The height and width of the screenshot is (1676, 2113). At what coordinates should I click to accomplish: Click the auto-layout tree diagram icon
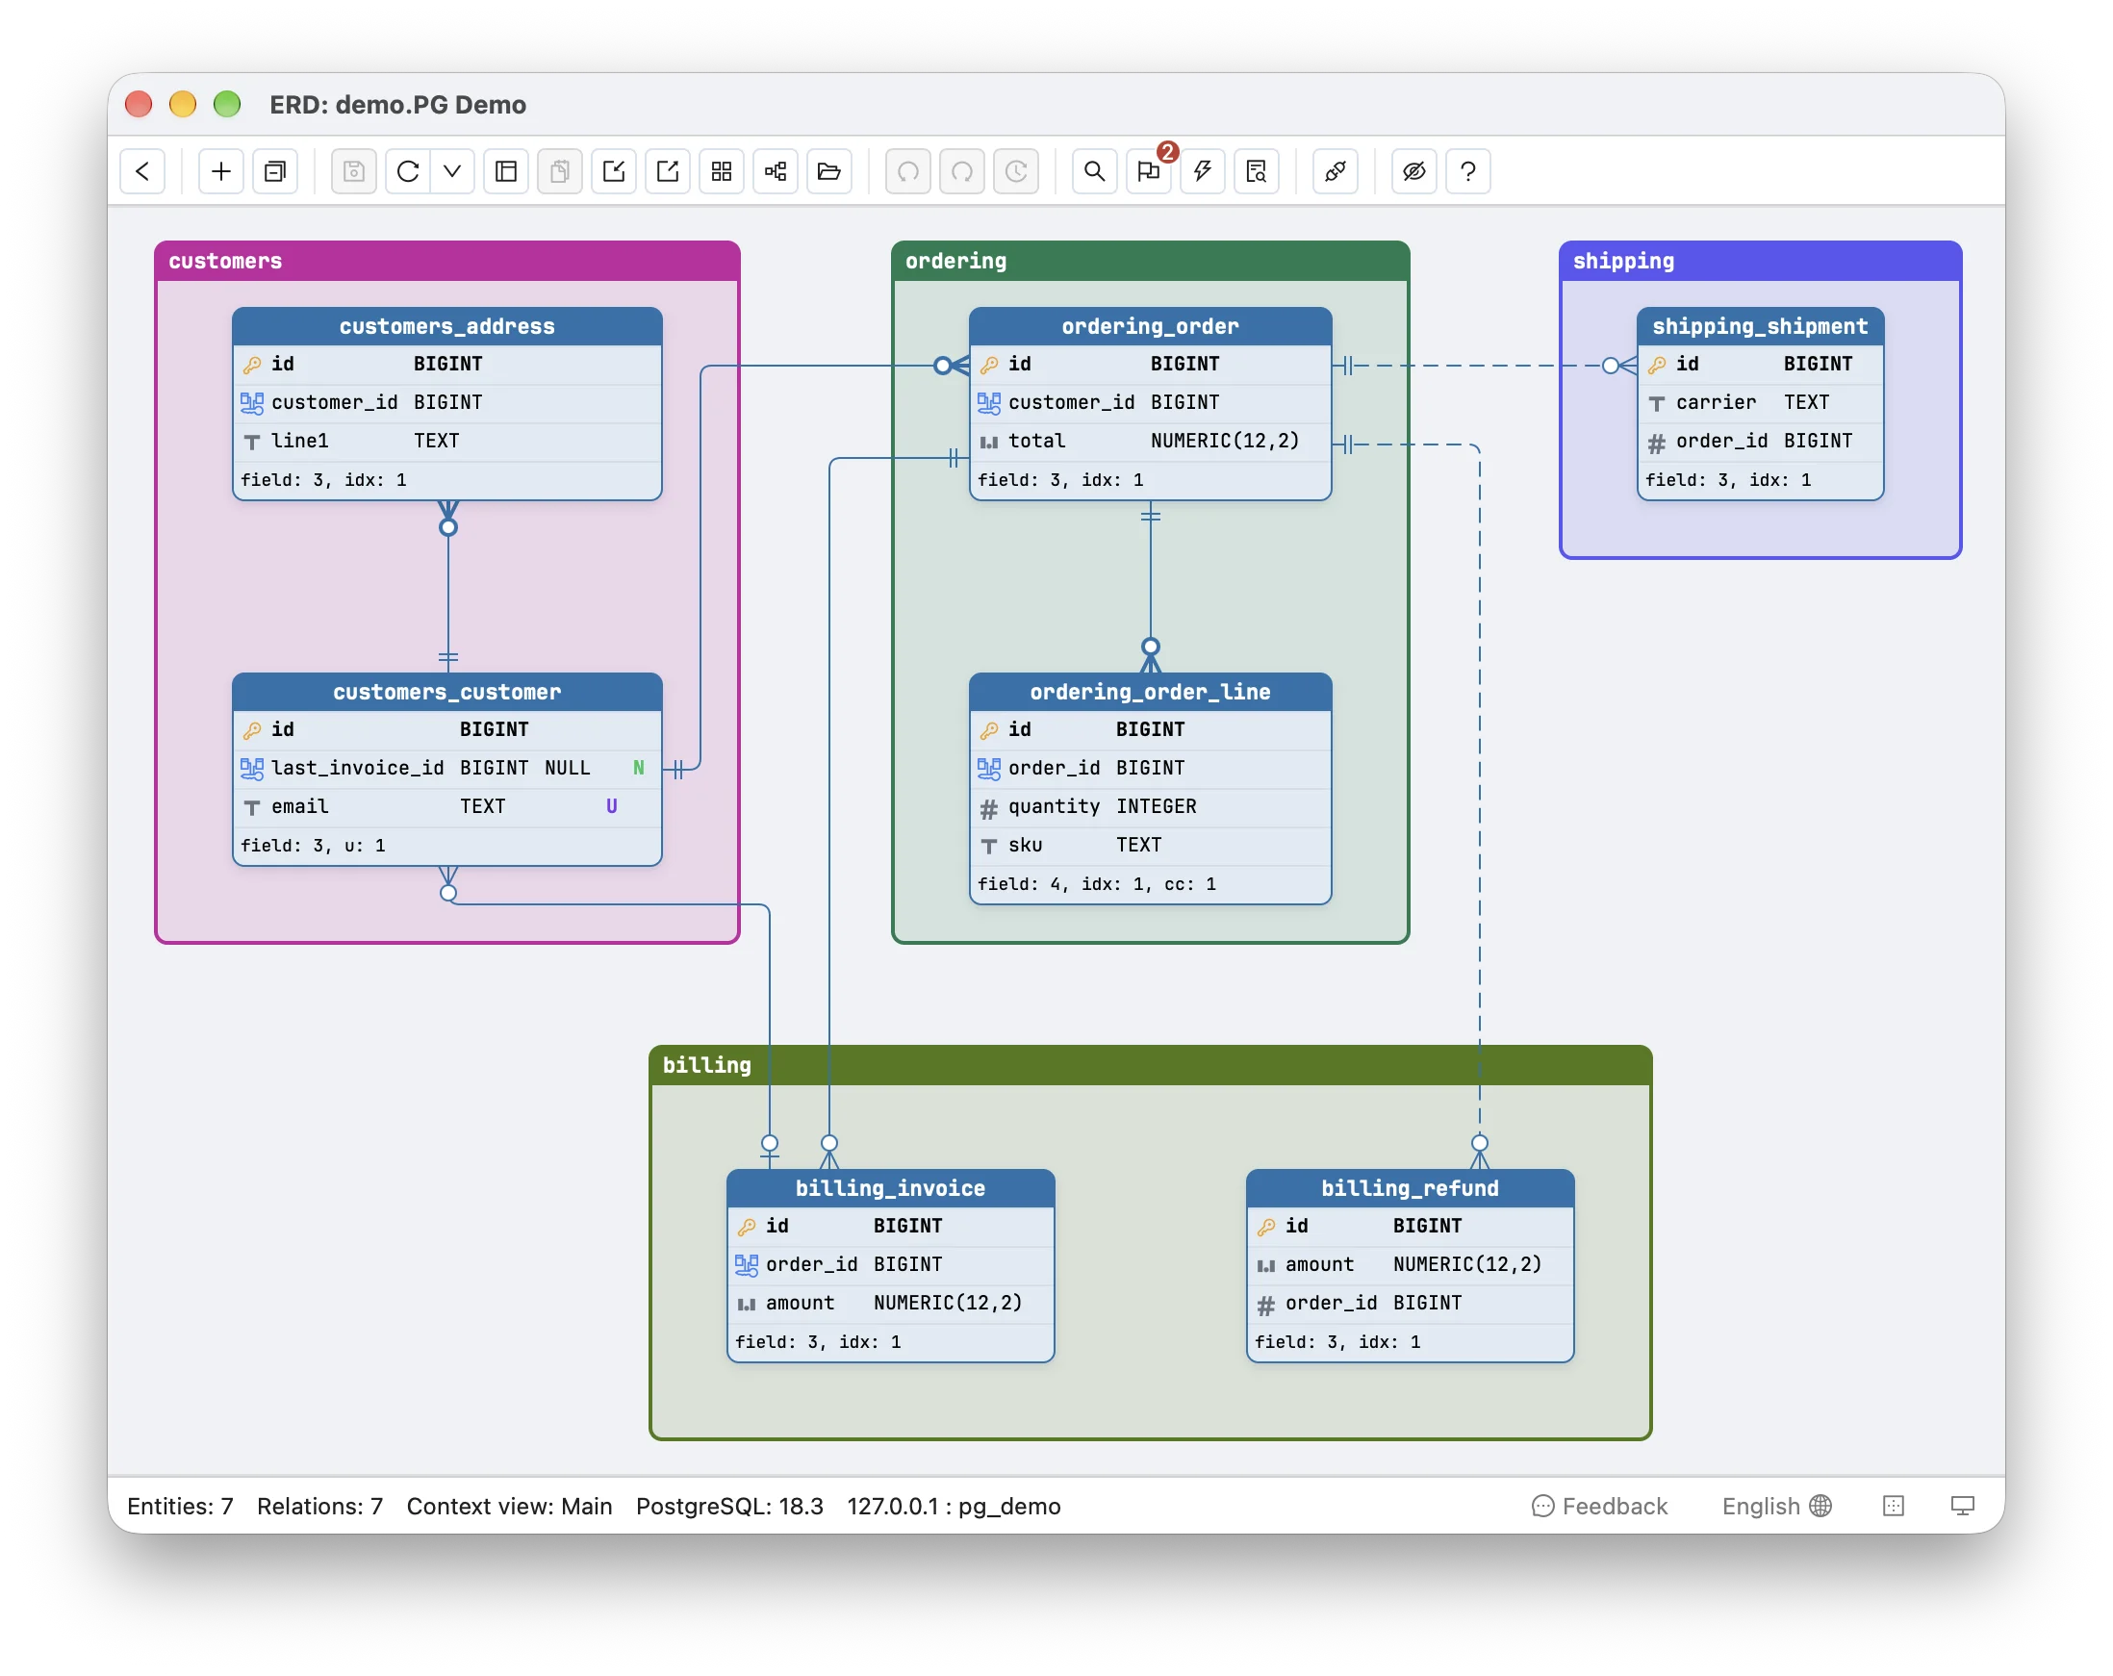776,171
